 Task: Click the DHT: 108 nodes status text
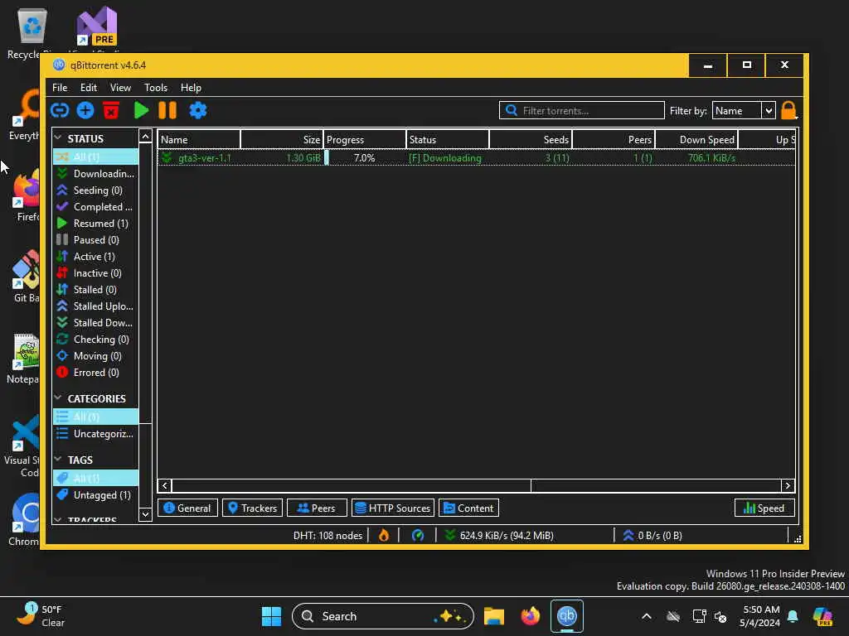(327, 536)
